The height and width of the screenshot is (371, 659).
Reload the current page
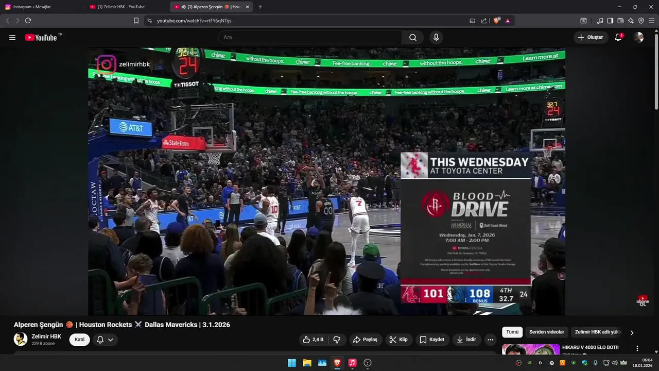click(28, 21)
